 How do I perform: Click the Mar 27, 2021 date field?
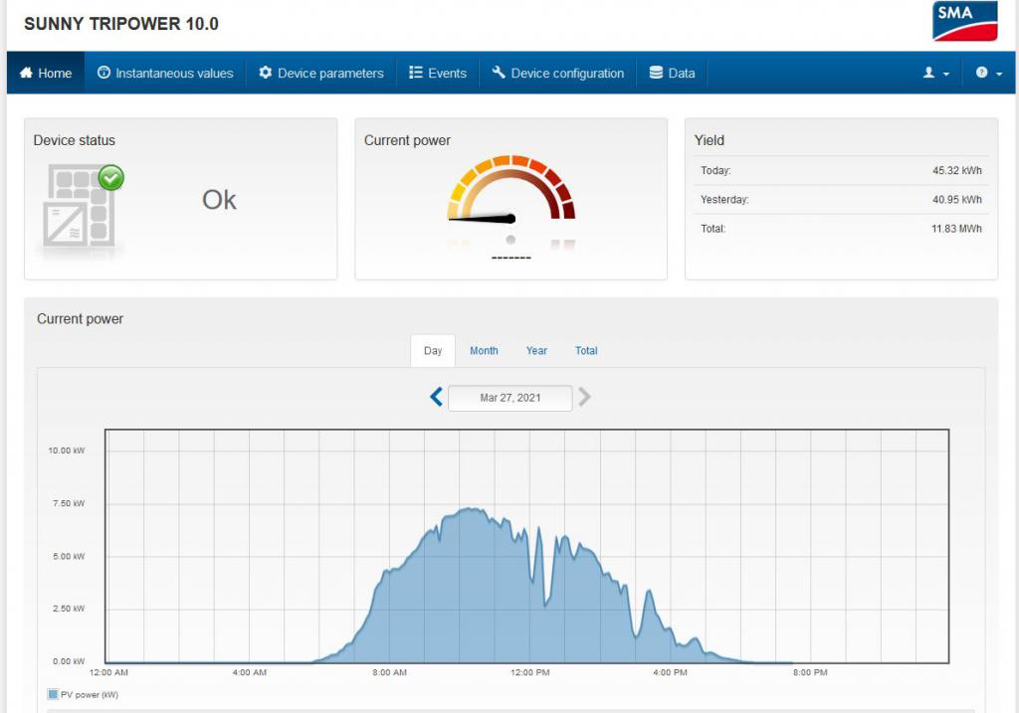click(510, 398)
